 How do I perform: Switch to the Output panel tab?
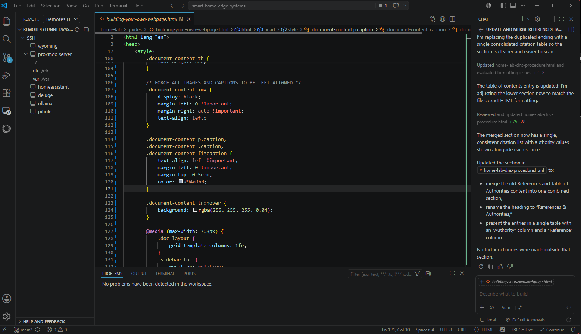(x=139, y=274)
